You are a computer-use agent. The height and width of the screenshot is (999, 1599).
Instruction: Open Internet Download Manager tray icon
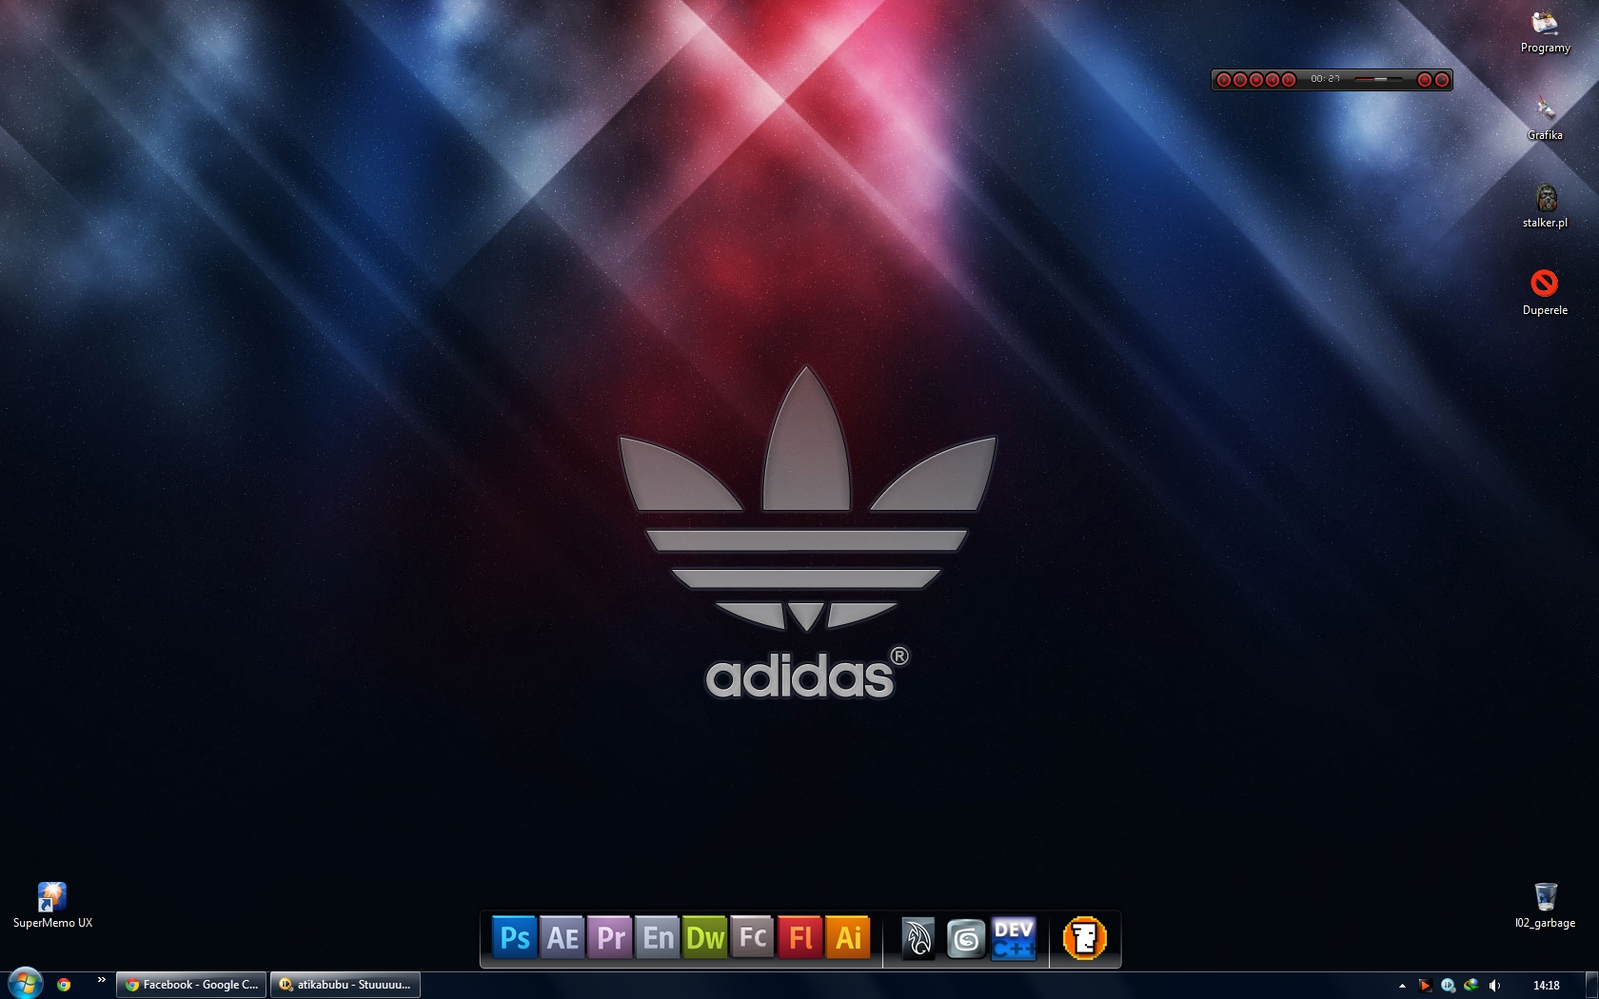tap(1471, 985)
